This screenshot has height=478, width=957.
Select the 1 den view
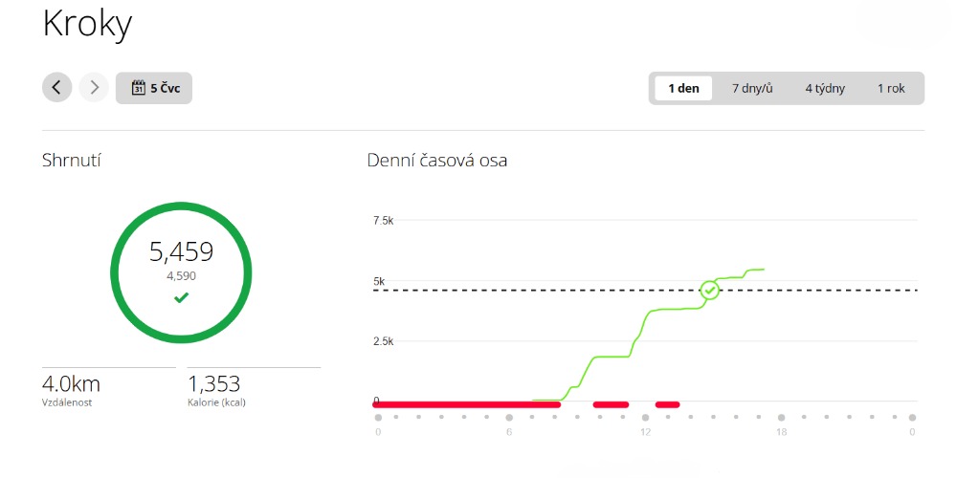coord(683,88)
